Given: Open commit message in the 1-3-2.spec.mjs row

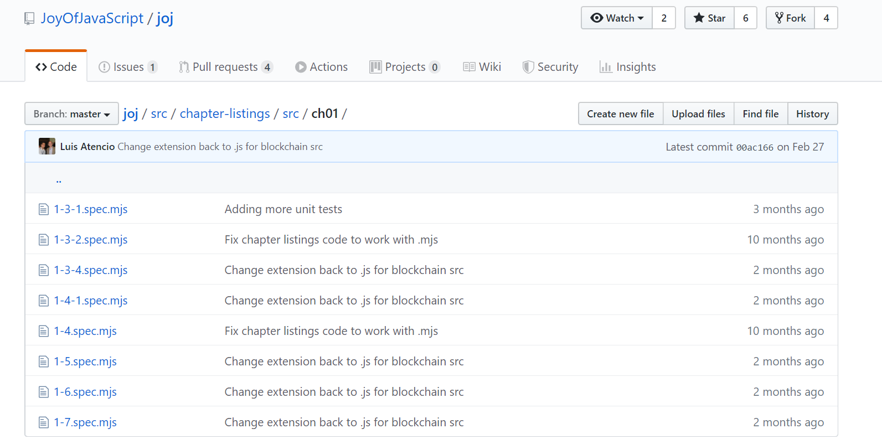Looking at the screenshot, I should click(x=331, y=240).
